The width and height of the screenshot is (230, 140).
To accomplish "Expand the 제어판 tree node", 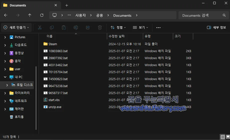I will pyautogui.click(x=5, y=109).
